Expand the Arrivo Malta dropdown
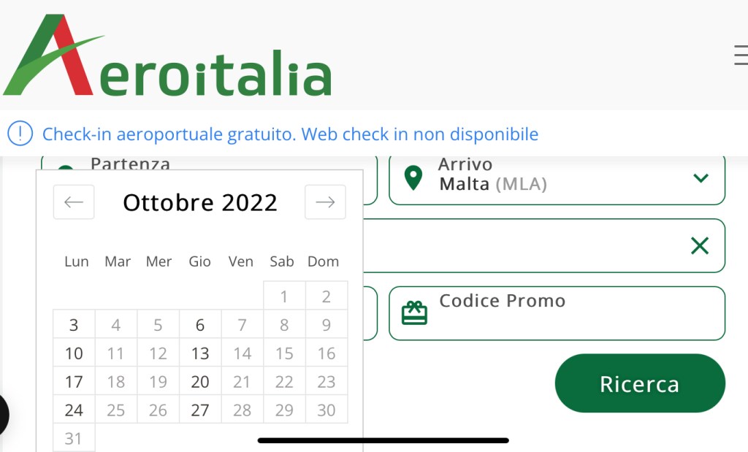The image size is (748, 452). tap(701, 178)
